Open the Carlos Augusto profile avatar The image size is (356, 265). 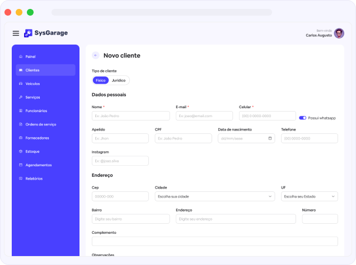pos(339,33)
